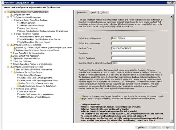Collapse Configure Secure Store Service node
Viewport: 176px width, 130px height.
(11, 72)
